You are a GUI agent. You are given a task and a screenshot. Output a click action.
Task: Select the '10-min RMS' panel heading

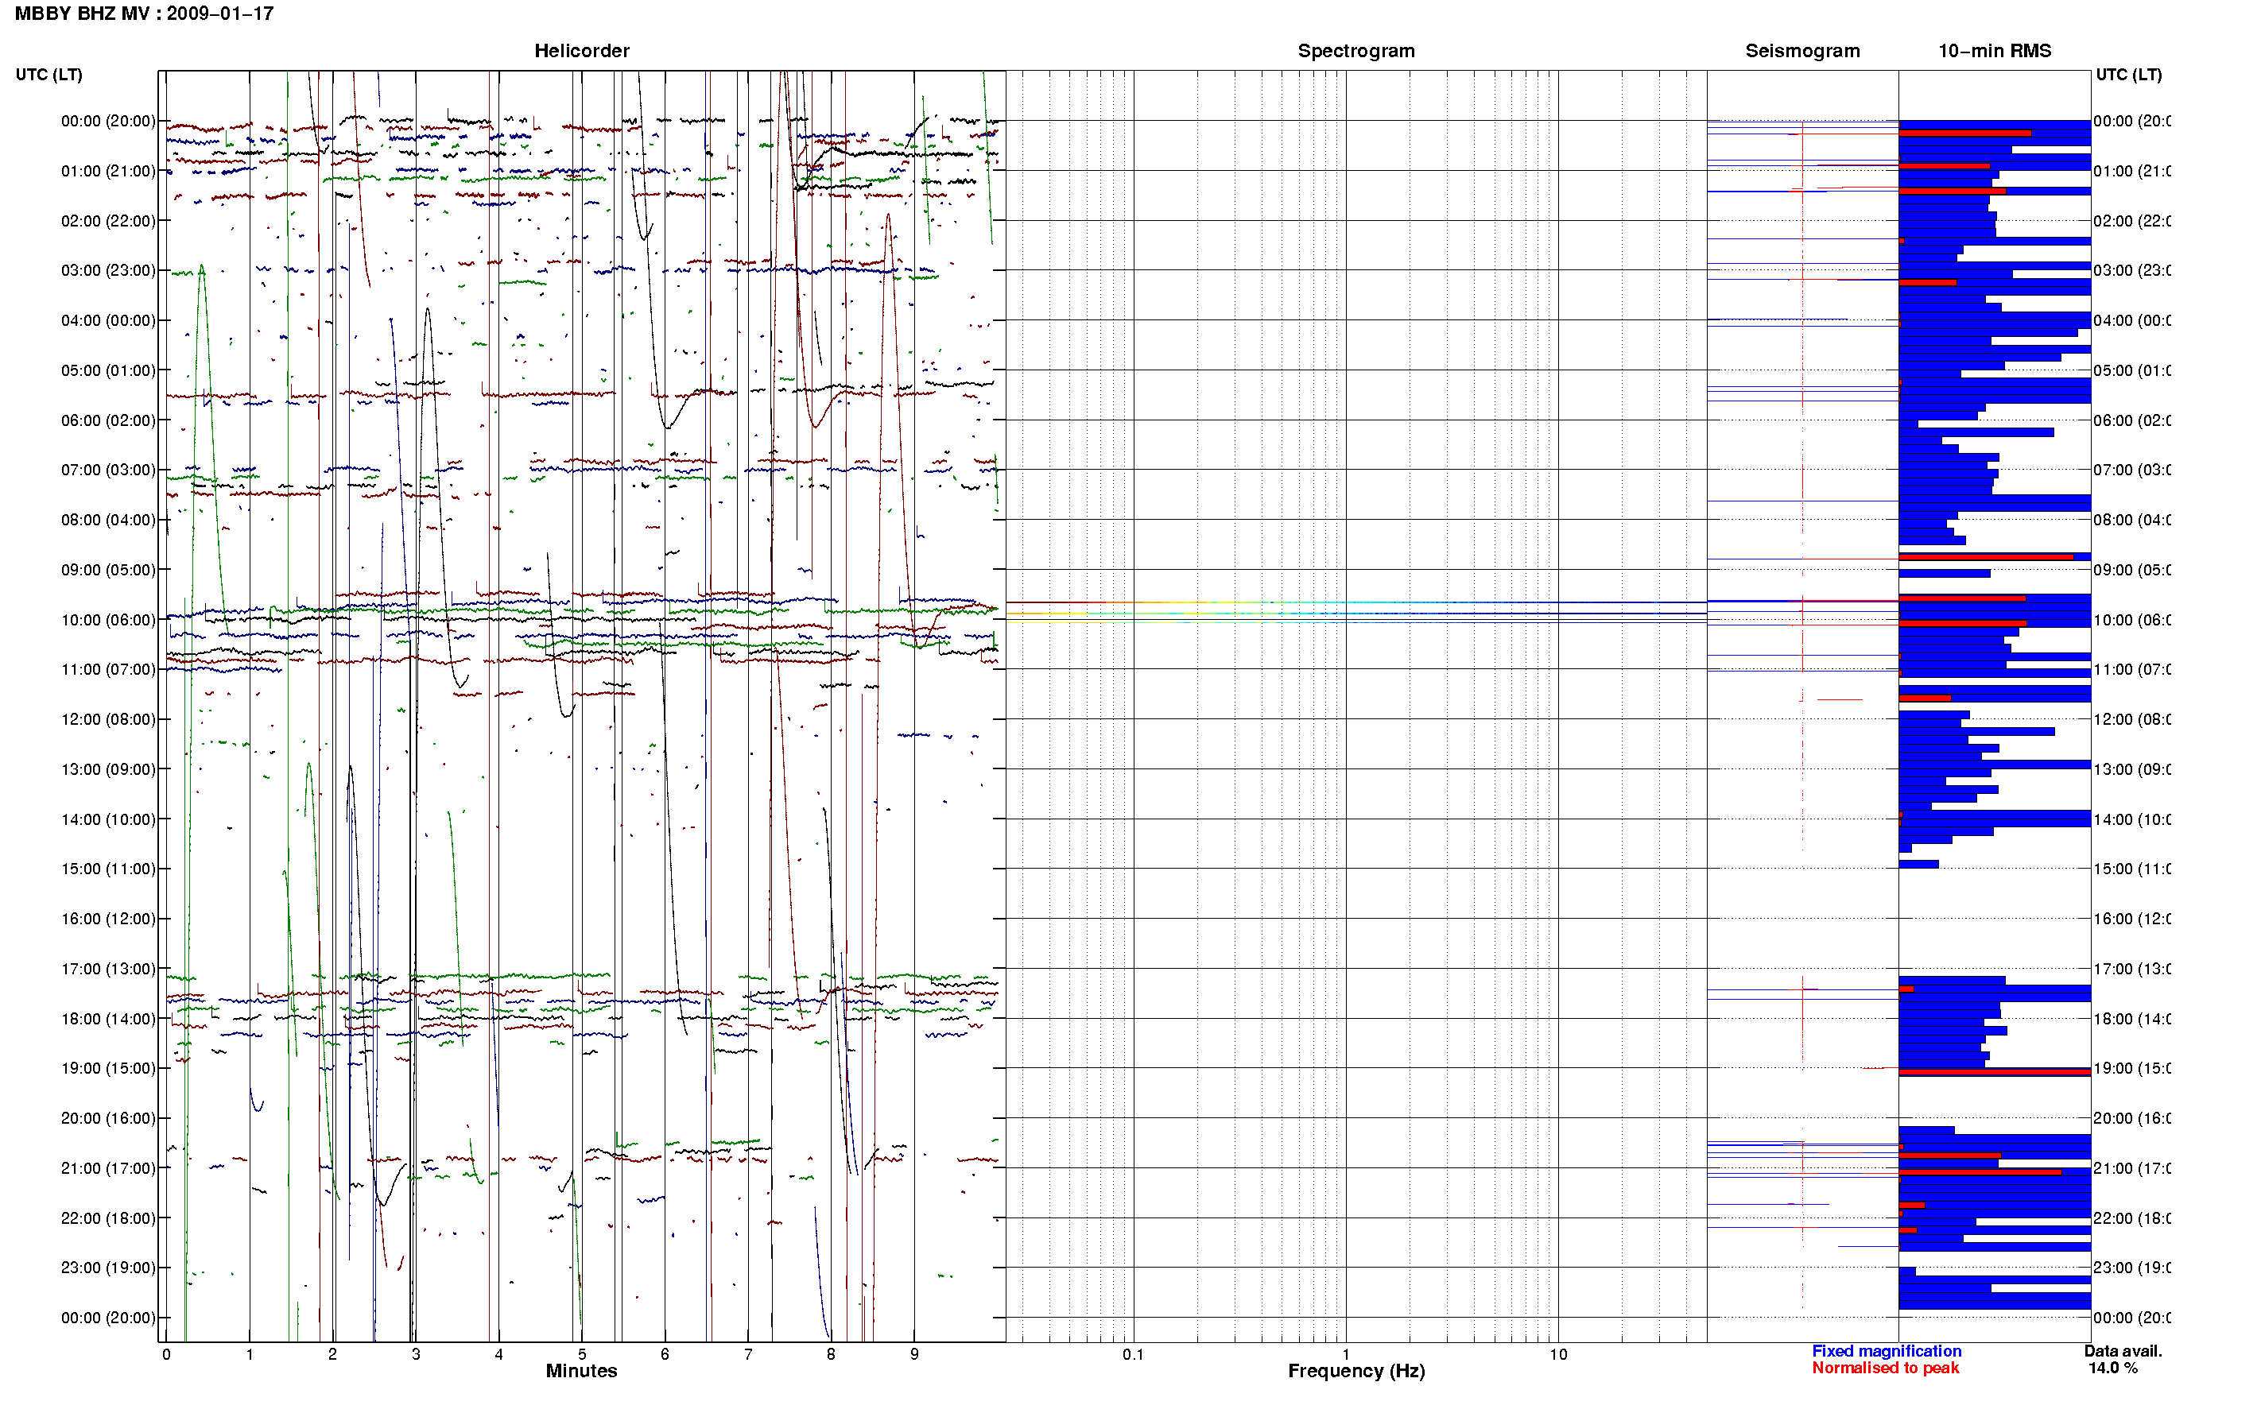pos(1994,51)
